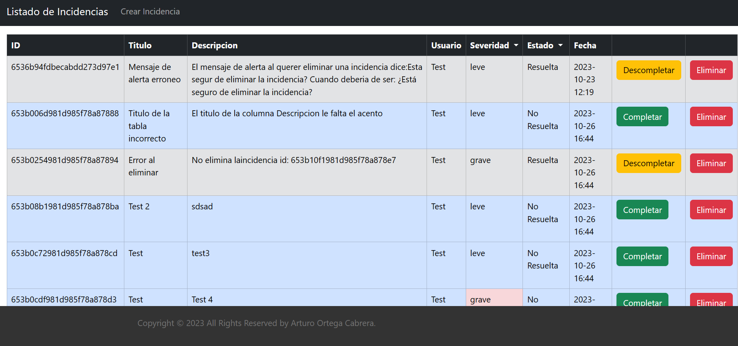Complete the Test 4 incident
This screenshot has width=738, height=346.
click(x=642, y=300)
